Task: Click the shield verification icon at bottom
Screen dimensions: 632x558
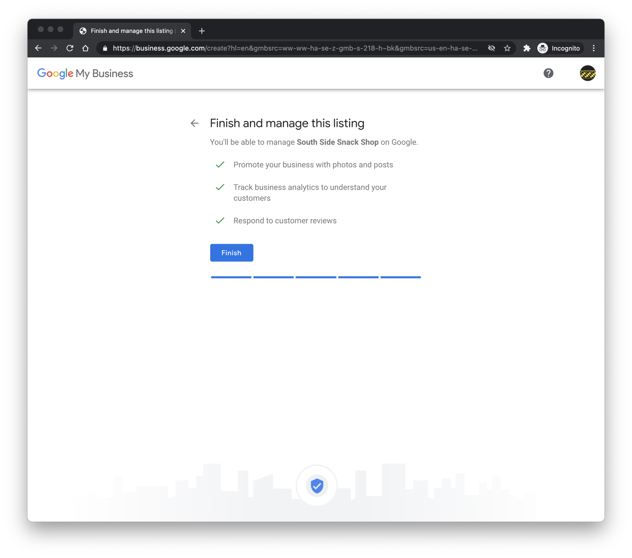Action: 317,485
